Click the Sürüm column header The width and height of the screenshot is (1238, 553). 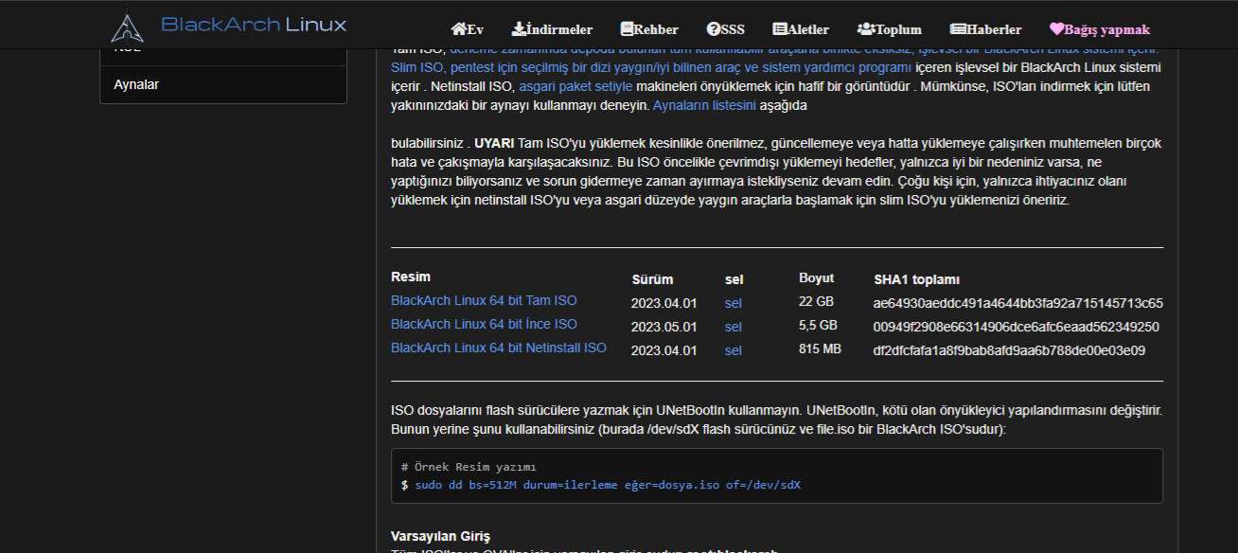pyautogui.click(x=652, y=279)
